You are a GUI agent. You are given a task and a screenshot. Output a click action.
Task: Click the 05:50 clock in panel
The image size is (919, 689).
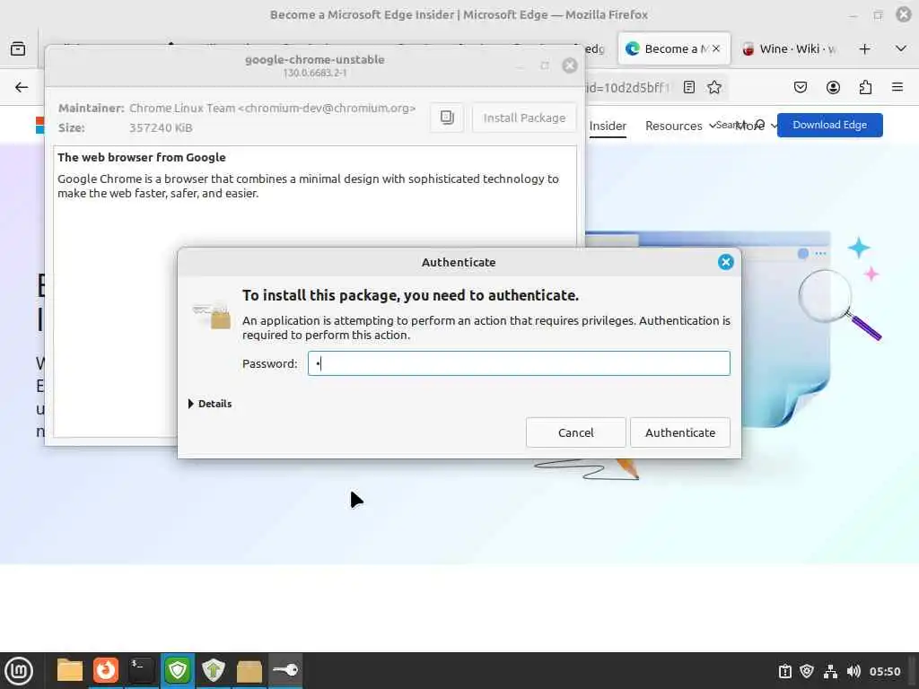(x=885, y=671)
